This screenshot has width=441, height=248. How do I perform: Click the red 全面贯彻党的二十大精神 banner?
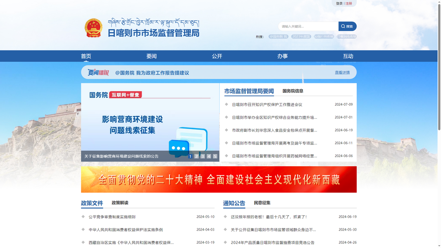(x=219, y=179)
